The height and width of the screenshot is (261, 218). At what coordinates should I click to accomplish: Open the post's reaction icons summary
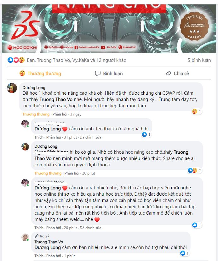tap(16, 60)
